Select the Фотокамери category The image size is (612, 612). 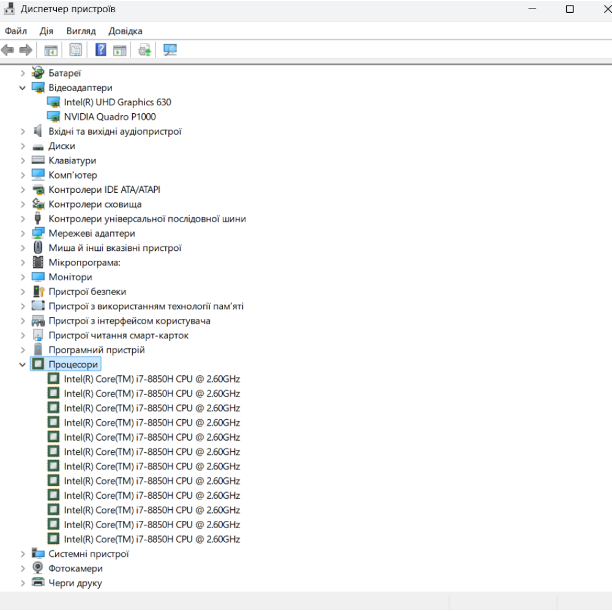[75, 569]
